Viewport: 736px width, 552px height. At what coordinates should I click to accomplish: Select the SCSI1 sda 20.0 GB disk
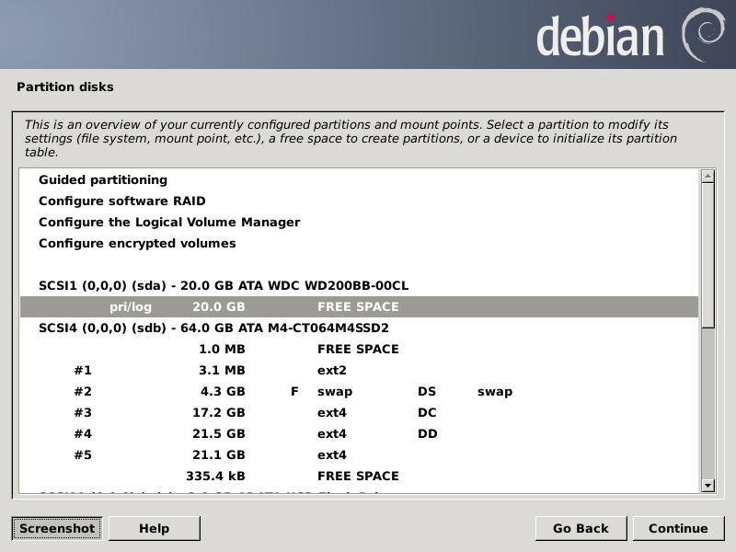pos(224,286)
